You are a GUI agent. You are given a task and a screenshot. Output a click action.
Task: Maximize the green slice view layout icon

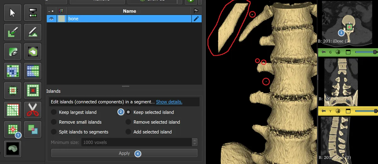(348, 52)
